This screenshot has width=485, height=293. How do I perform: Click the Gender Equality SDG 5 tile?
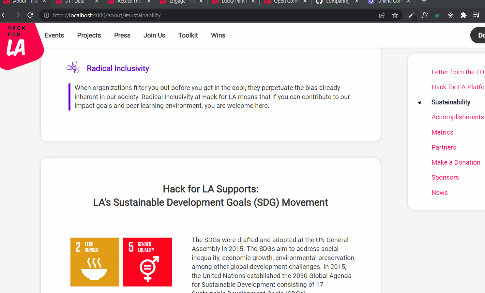pyautogui.click(x=148, y=262)
